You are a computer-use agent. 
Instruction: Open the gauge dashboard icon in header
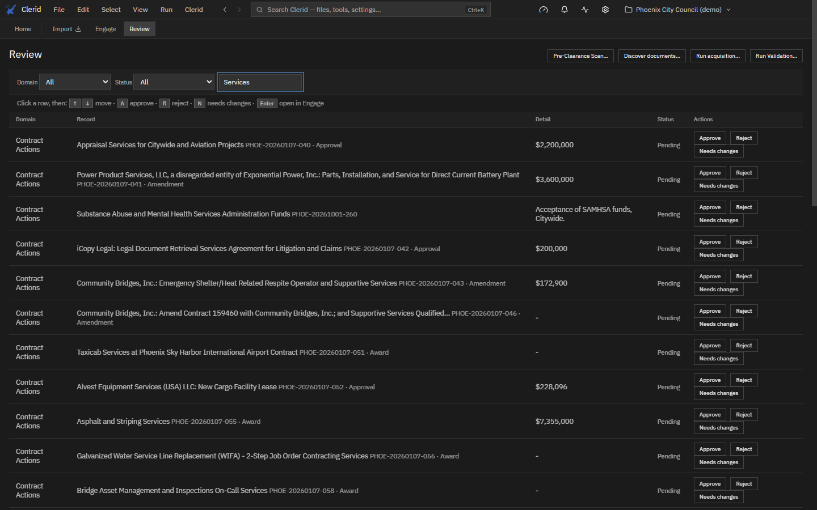click(544, 10)
